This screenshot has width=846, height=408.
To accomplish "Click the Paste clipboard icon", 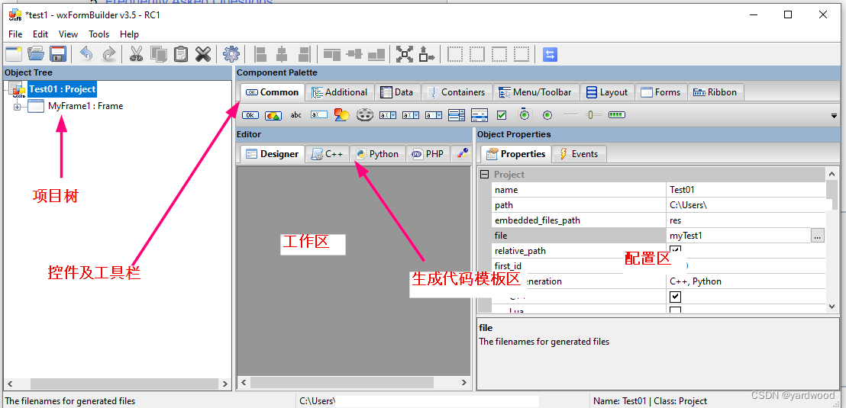I will tap(181, 54).
